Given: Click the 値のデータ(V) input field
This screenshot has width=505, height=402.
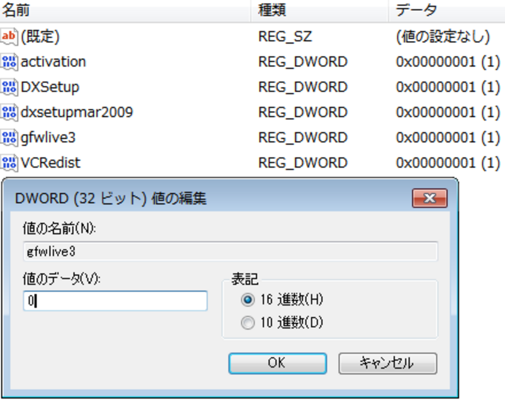Looking at the screenshot, I should 115,301.
